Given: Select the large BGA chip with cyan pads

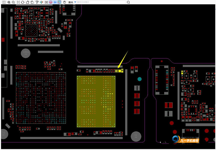Looking at the screenshot, I should point(41,98).
